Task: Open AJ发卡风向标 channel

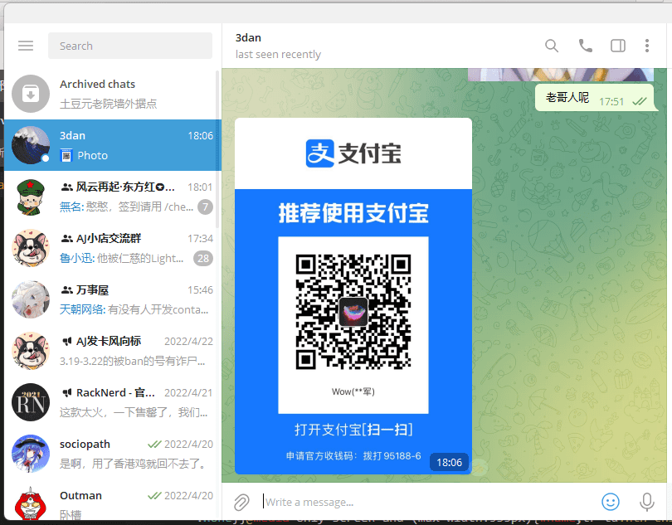Action: pos(112,351)
